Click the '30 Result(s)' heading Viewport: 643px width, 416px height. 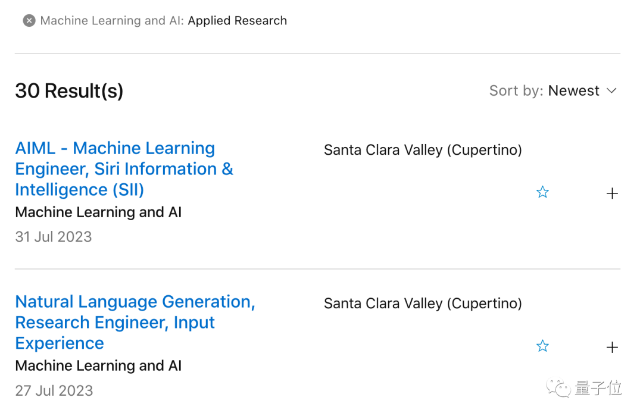click(x=69, y=91)
